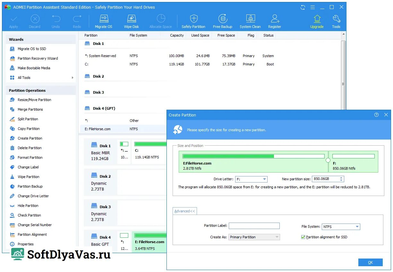
Task: Open help icon in Create Partition dialog
Action: coord(376,115)
